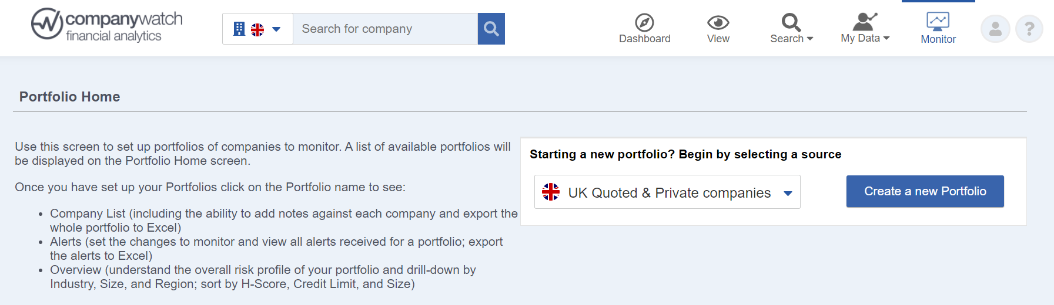Click the UK flag in source selector
The image size is (1054, 305).
pos(551,192)
